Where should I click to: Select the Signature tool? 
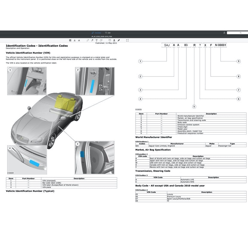114,40
